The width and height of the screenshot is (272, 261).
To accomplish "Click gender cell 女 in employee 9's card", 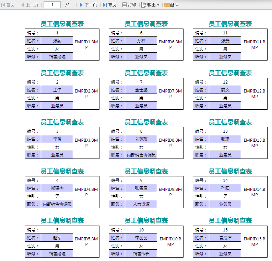I will coord(141,196).
